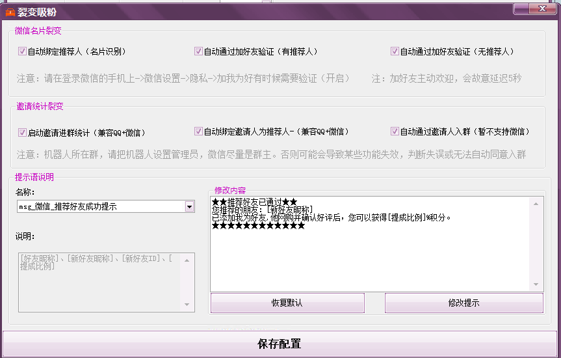561x358 pixels.
Task: Uncheck 自动通过加好友验证（无推荐人）
Action: [395, 51]
